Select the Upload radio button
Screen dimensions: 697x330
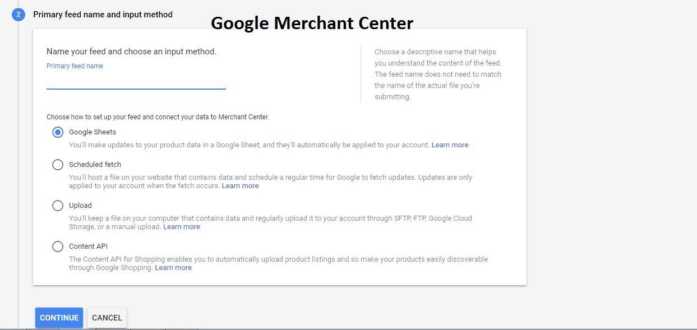[58, 206]
